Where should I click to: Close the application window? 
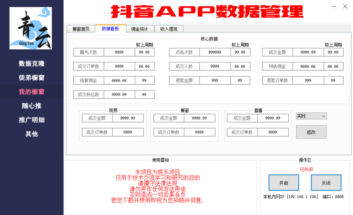[x=345, y=6]
